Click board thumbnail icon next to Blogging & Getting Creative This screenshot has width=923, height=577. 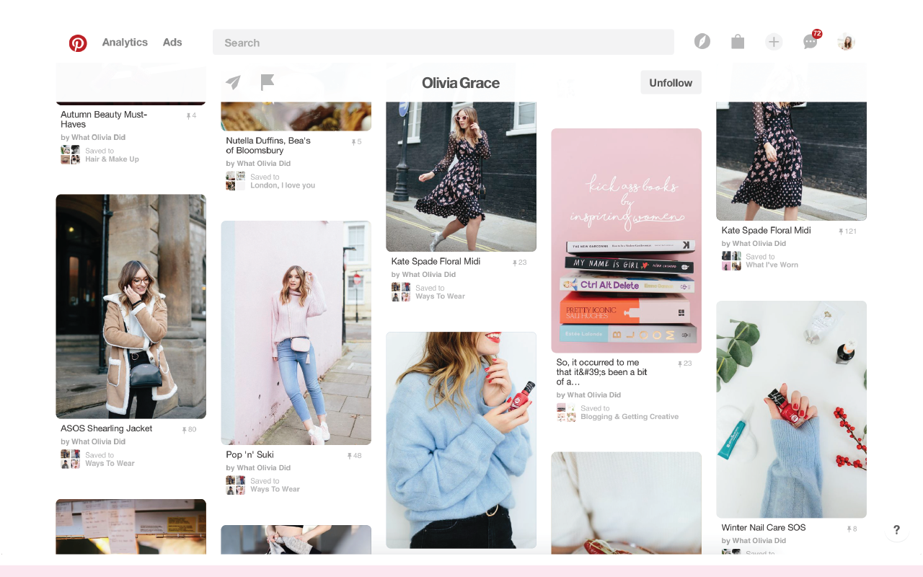tap(566, 413)
